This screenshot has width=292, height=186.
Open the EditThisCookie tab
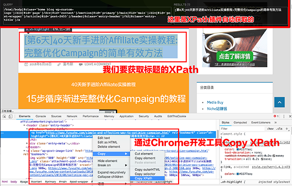[x=177, y=116]
